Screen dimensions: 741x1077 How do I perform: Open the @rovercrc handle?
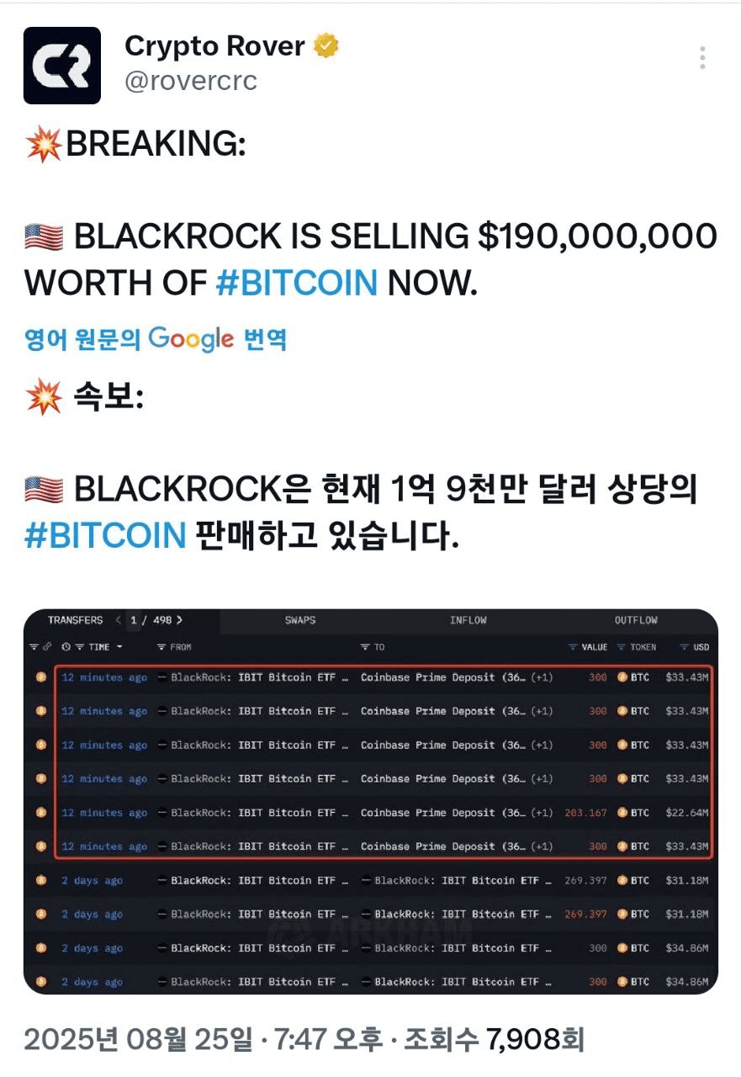click(191, 82)
